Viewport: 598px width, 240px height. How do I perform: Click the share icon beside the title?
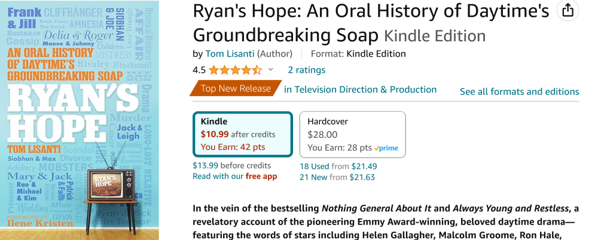pyautogui.click(x=567, y=11)
